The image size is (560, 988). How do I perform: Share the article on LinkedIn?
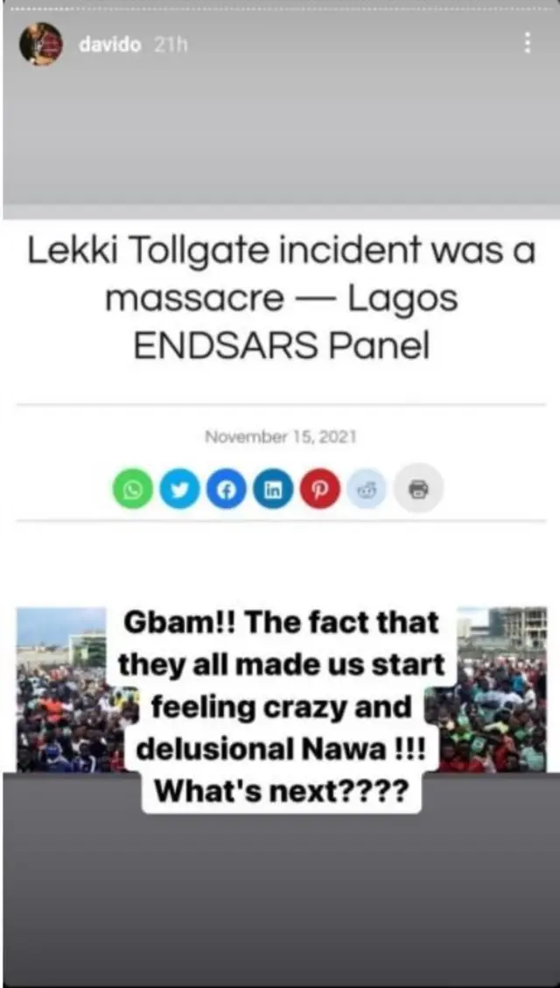tap(273, 489)
